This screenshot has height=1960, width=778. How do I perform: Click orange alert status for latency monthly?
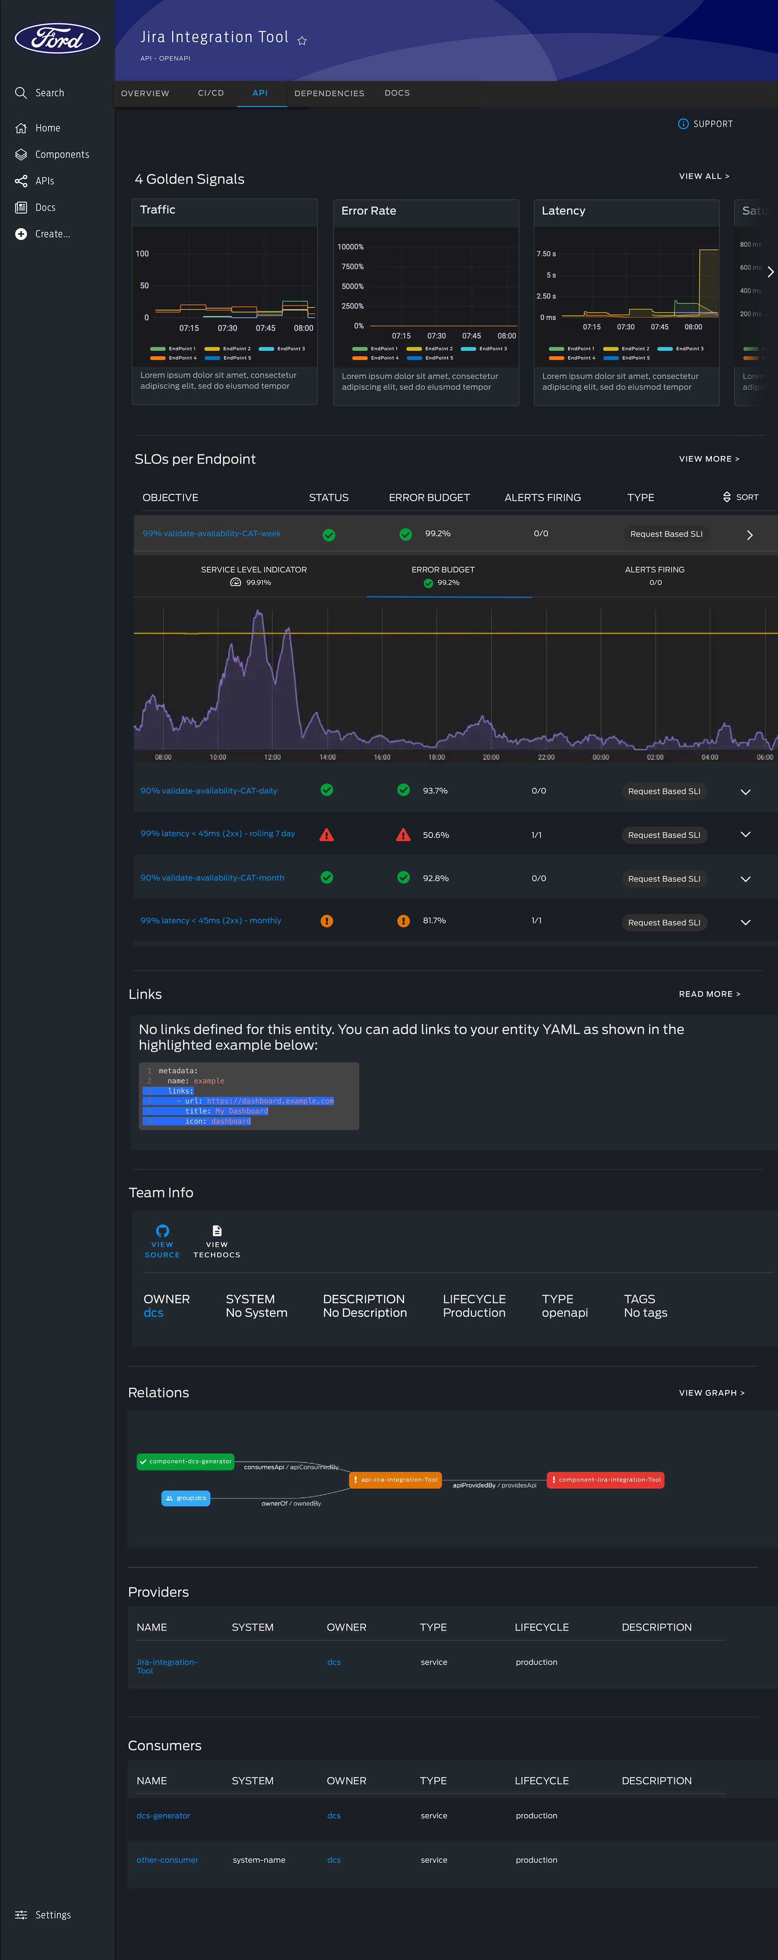(326, 921)
